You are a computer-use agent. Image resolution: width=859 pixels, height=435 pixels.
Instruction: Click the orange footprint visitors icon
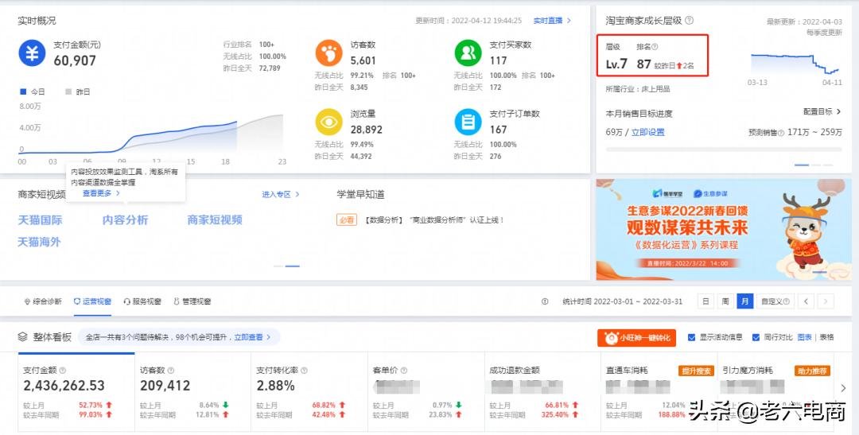328,53
